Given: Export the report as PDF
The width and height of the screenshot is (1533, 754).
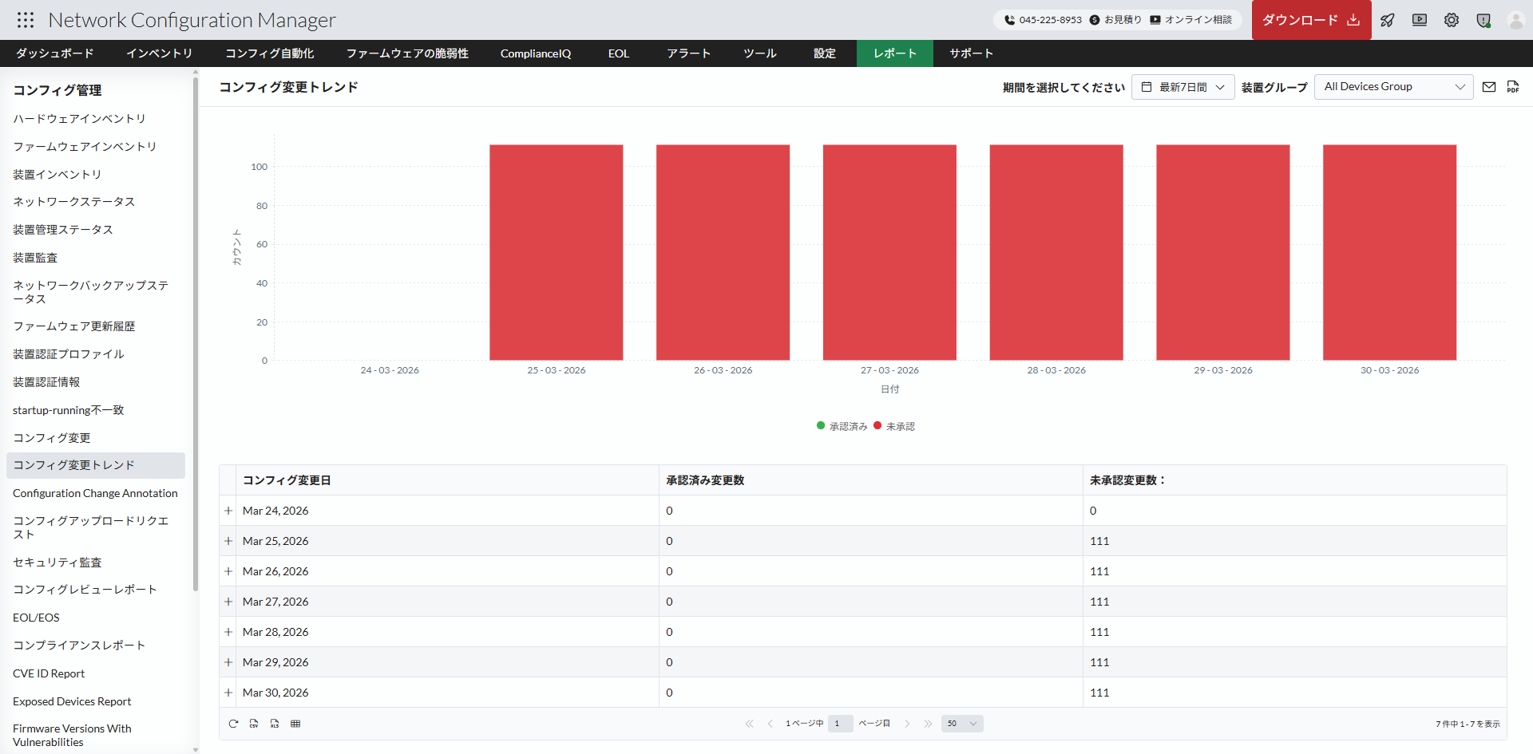Looking at the screenshot, I should tap(1513, 86).
